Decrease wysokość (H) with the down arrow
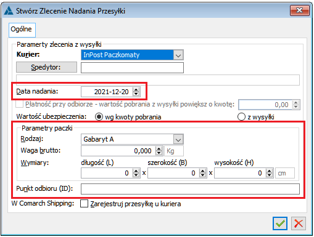The image size is (314, 237). [x=270, y=175]
